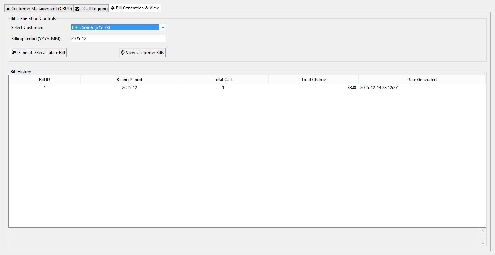Click the person icon on Customer Management tab
495x255 pixels.
[x=8, y=8]
